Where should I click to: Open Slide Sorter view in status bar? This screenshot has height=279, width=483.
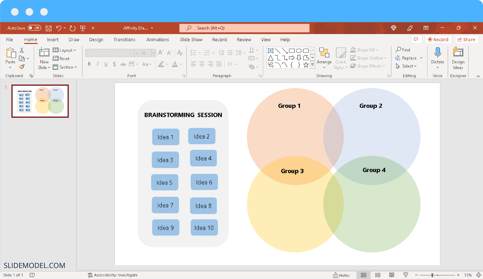click(x=377, y=275)
